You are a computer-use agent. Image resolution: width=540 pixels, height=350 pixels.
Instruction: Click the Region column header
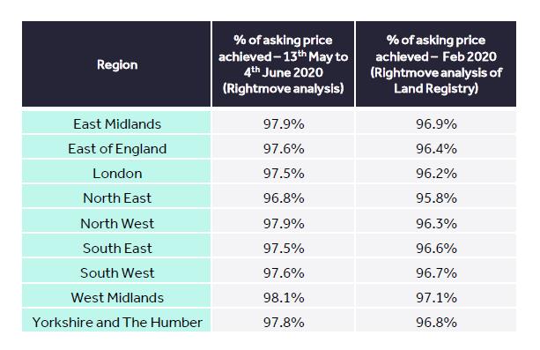[116, 64]
